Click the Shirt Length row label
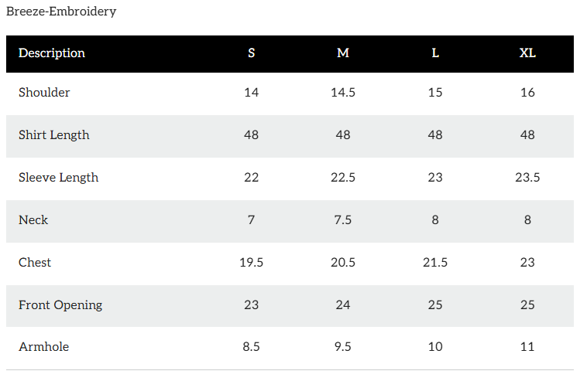 click(54, 135)
